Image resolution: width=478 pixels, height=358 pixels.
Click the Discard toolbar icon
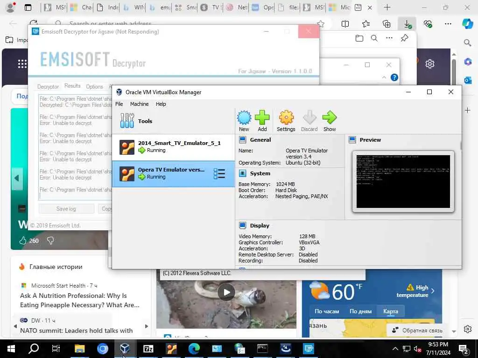[309, 121]
